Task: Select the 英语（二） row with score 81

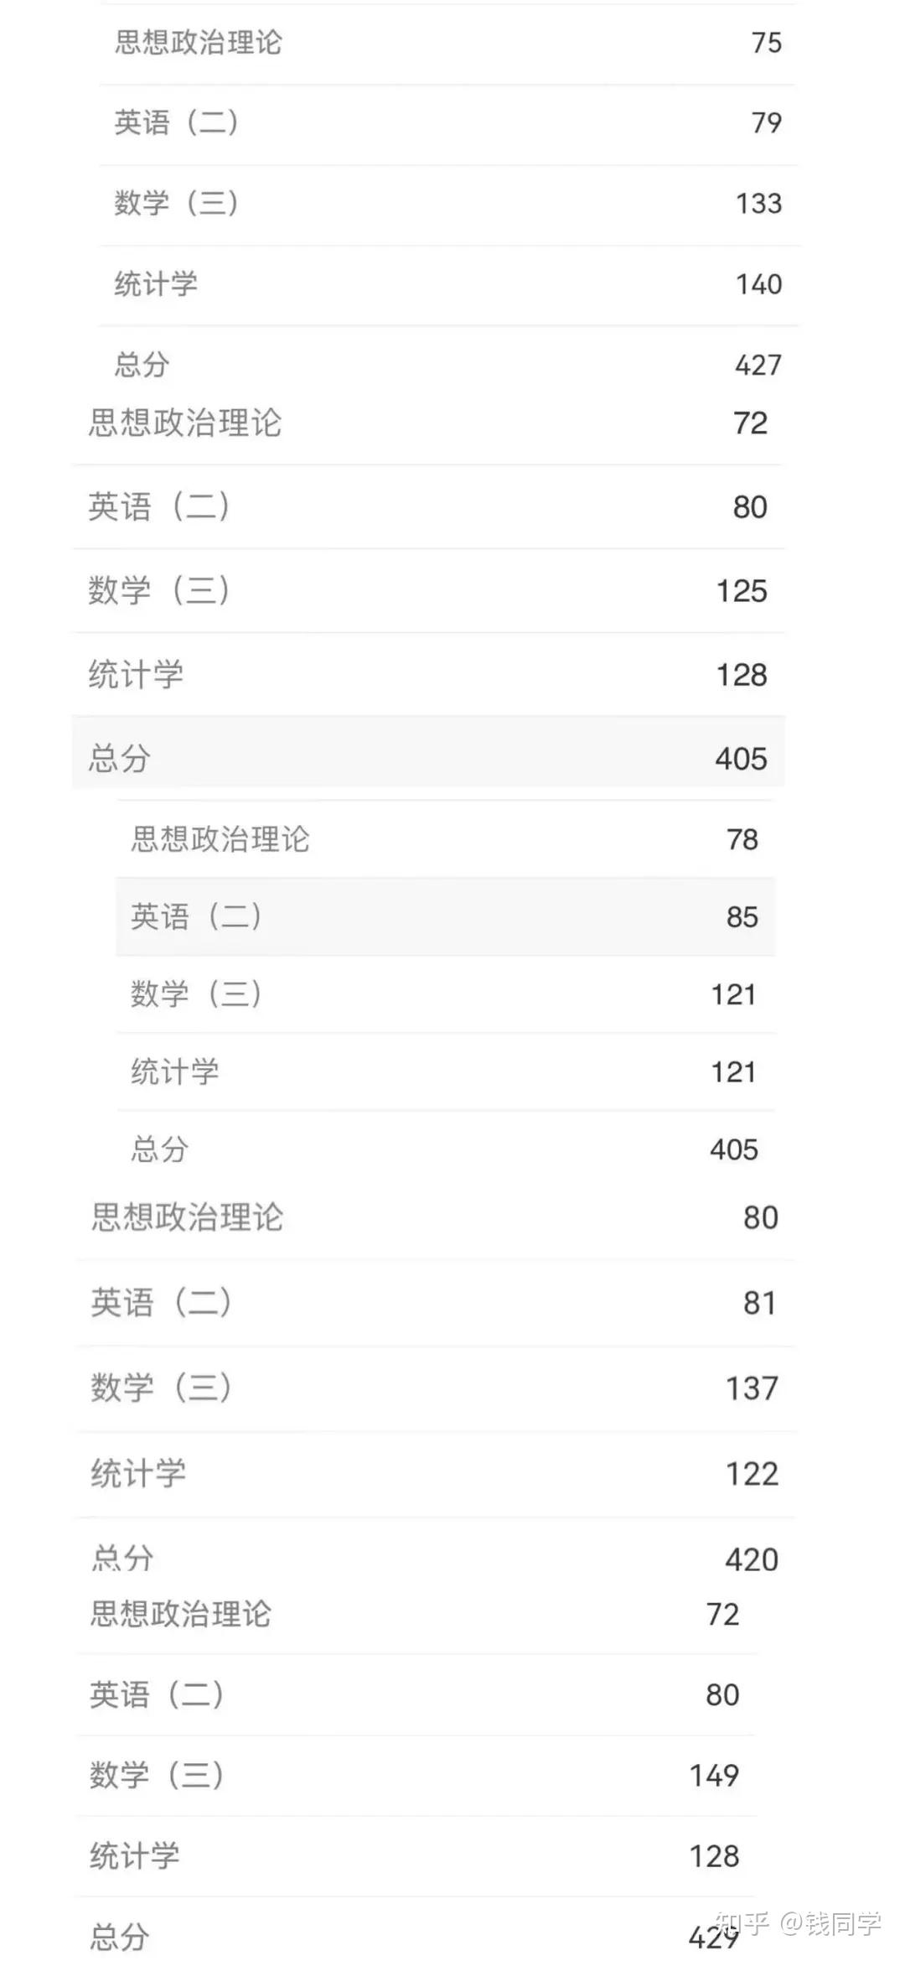Action: [434, 1303]
